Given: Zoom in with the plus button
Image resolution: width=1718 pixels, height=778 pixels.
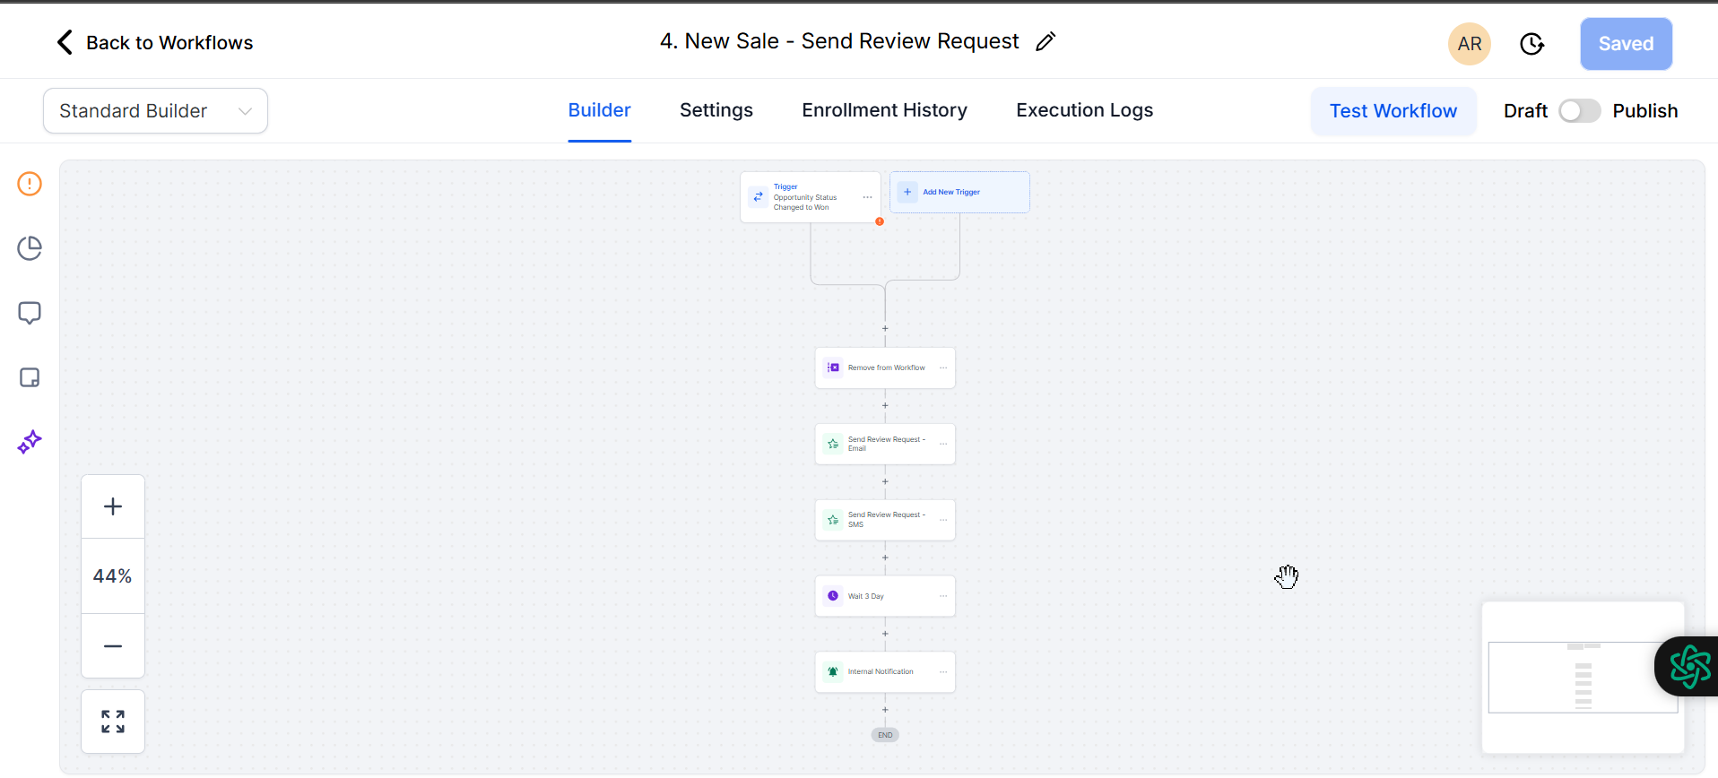Looking at the screenshot, I should tap(113, 506).
